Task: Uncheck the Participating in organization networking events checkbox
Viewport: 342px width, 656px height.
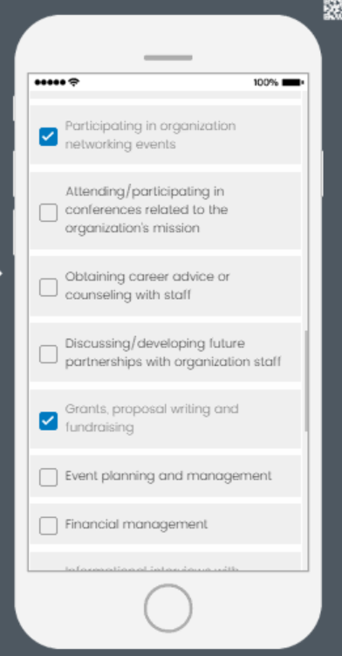Action: tap(49, 136)
